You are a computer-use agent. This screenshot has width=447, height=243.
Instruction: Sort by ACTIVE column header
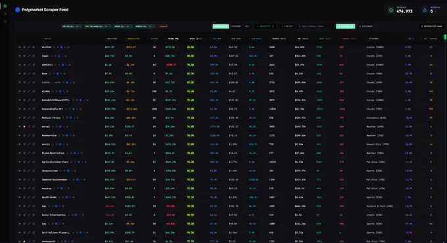pos(154,39)
